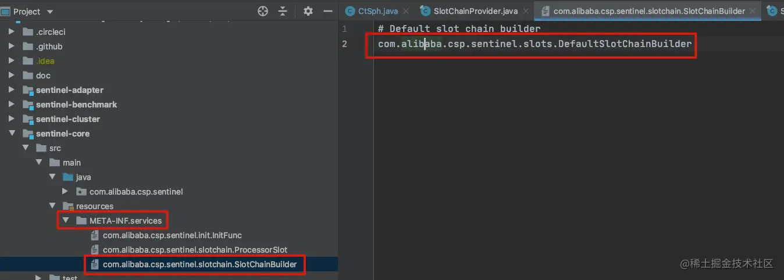Viewport: 784px width, 280px height.
Task: Click the collapse all icon in Project panel
Action: tap(283, 11)
